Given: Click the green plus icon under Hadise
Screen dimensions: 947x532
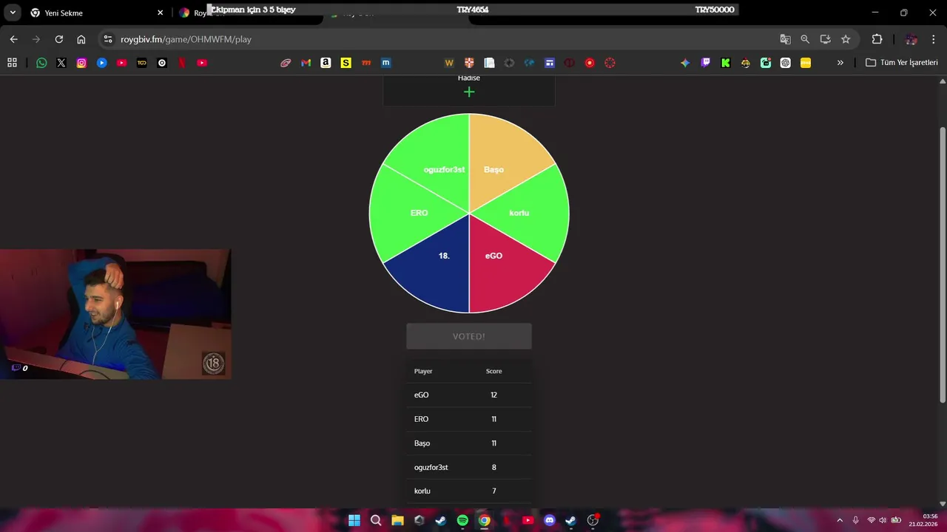Looking at the screenshot, I should point(469,92).
